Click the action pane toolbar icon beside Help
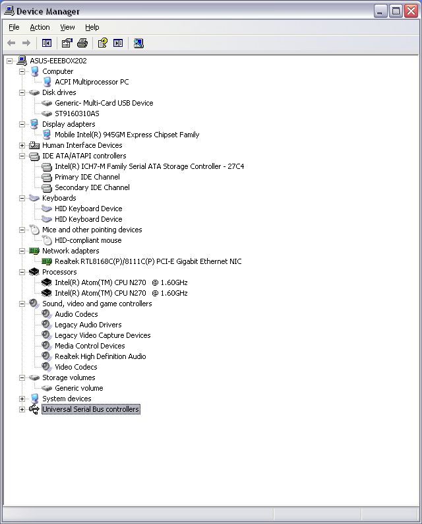422x524 pixels. coord(118,43)
